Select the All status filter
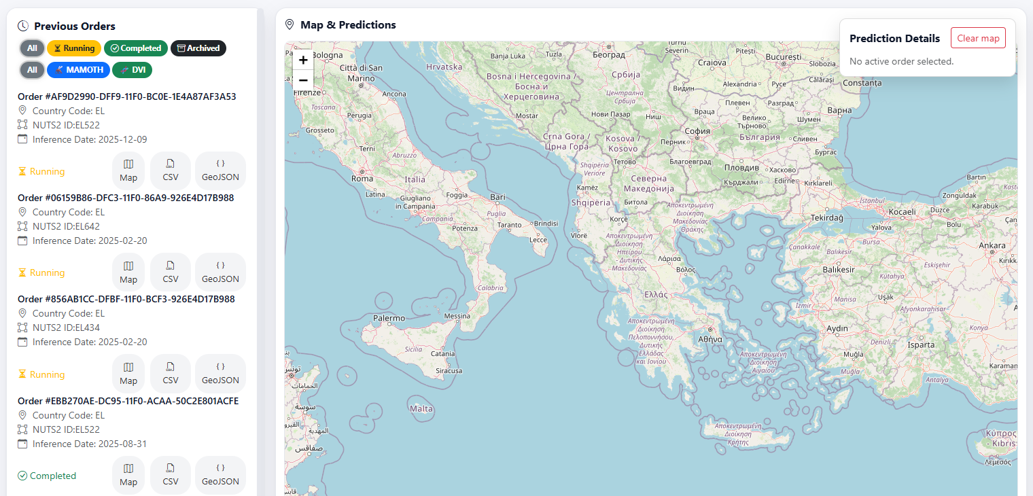The image size is (1033, 496). (32, 48)
